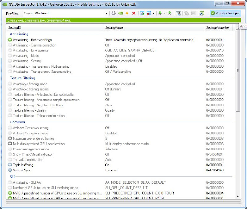Image resolution: width=247 pixels, height=209 pixels.
Task: Open the Profiles dropdown arrow
Action: coord(106,13)
